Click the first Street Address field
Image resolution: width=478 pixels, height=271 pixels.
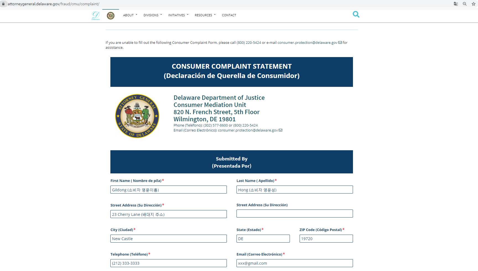pos(168,214)
